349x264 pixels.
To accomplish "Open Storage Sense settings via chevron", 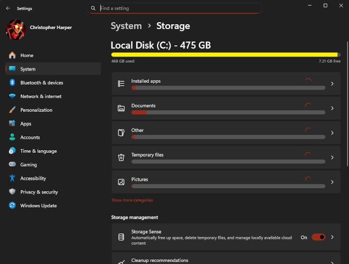I will [332, 237].
